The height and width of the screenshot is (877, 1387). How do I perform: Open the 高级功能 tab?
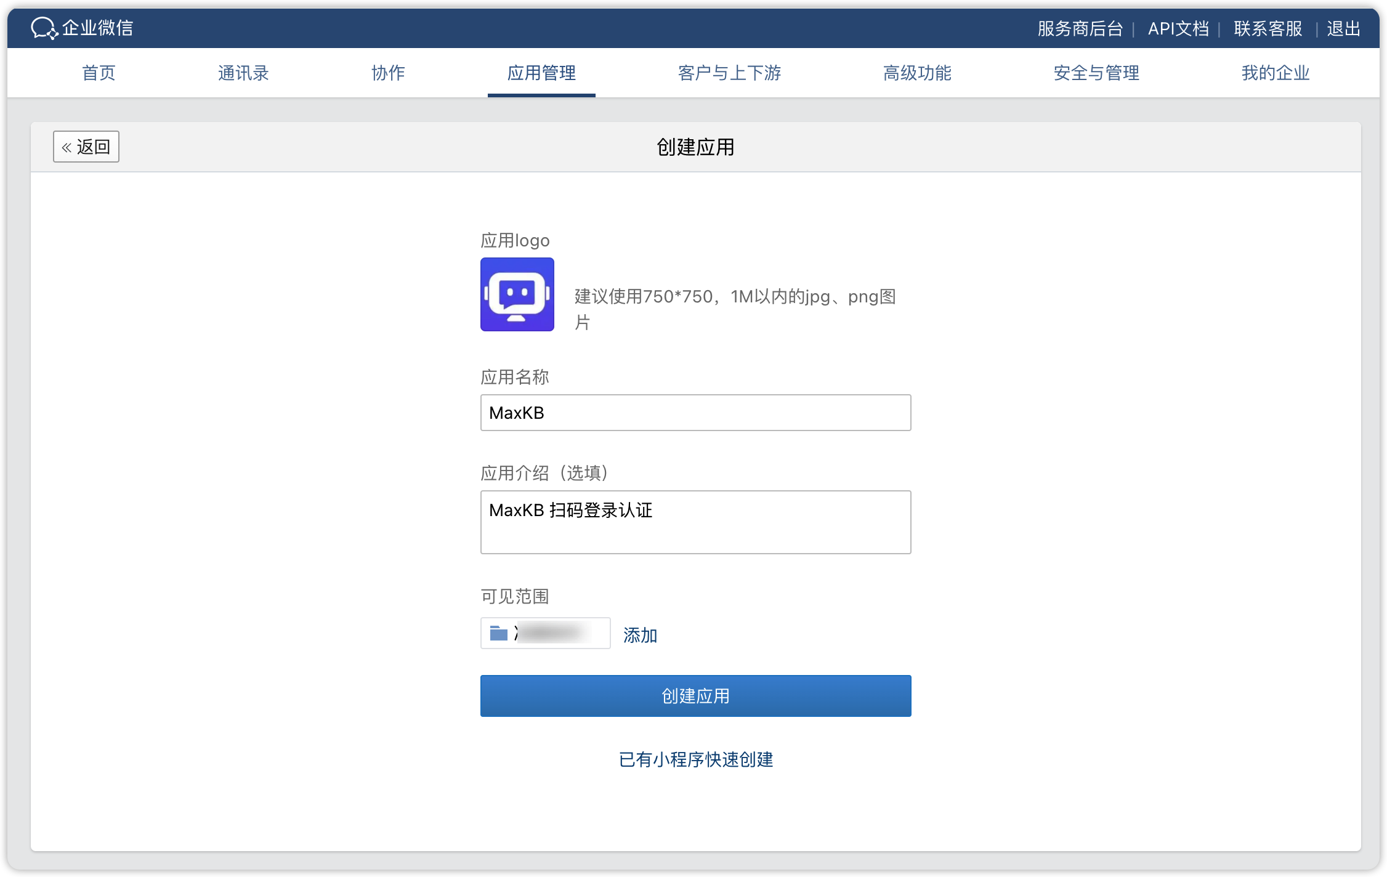(917, 73)
